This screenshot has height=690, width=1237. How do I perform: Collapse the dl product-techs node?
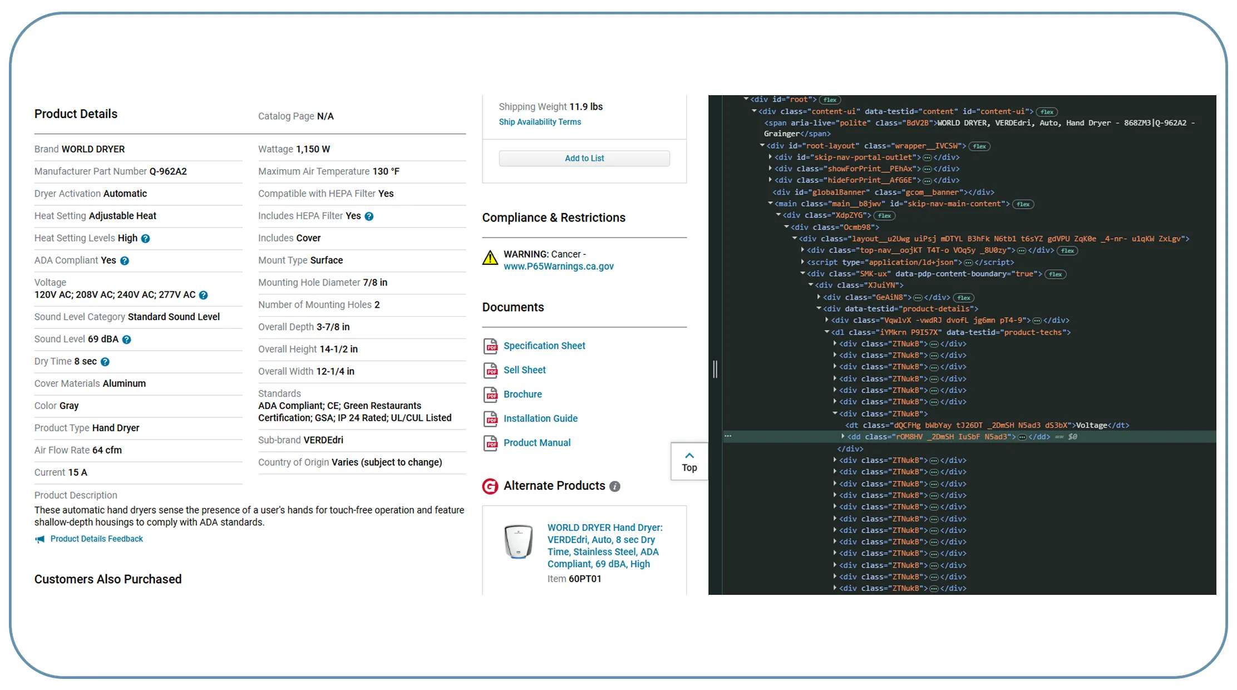click(x=827, y=332)
